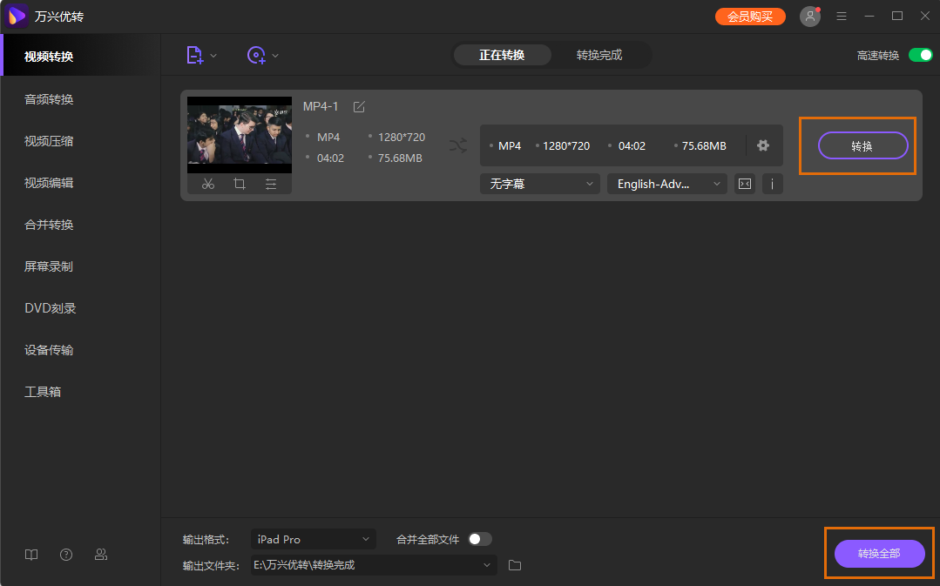Click the output MP4 format text

click(510, 145)
